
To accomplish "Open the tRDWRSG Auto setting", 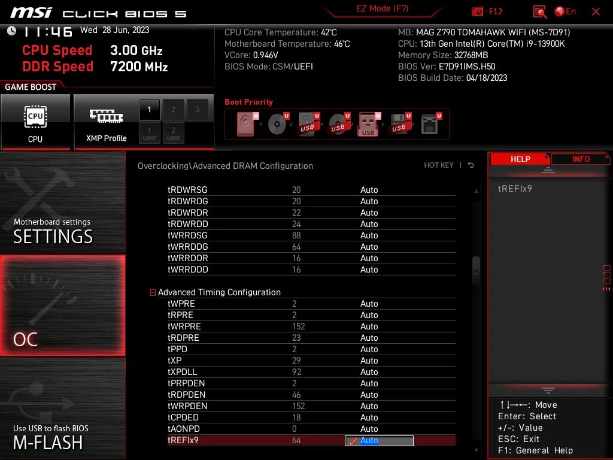I will (x=369, y=190).
